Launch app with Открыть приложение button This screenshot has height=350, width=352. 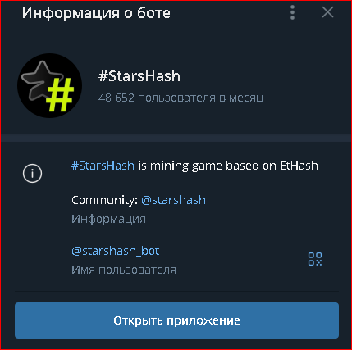point(176,320)
